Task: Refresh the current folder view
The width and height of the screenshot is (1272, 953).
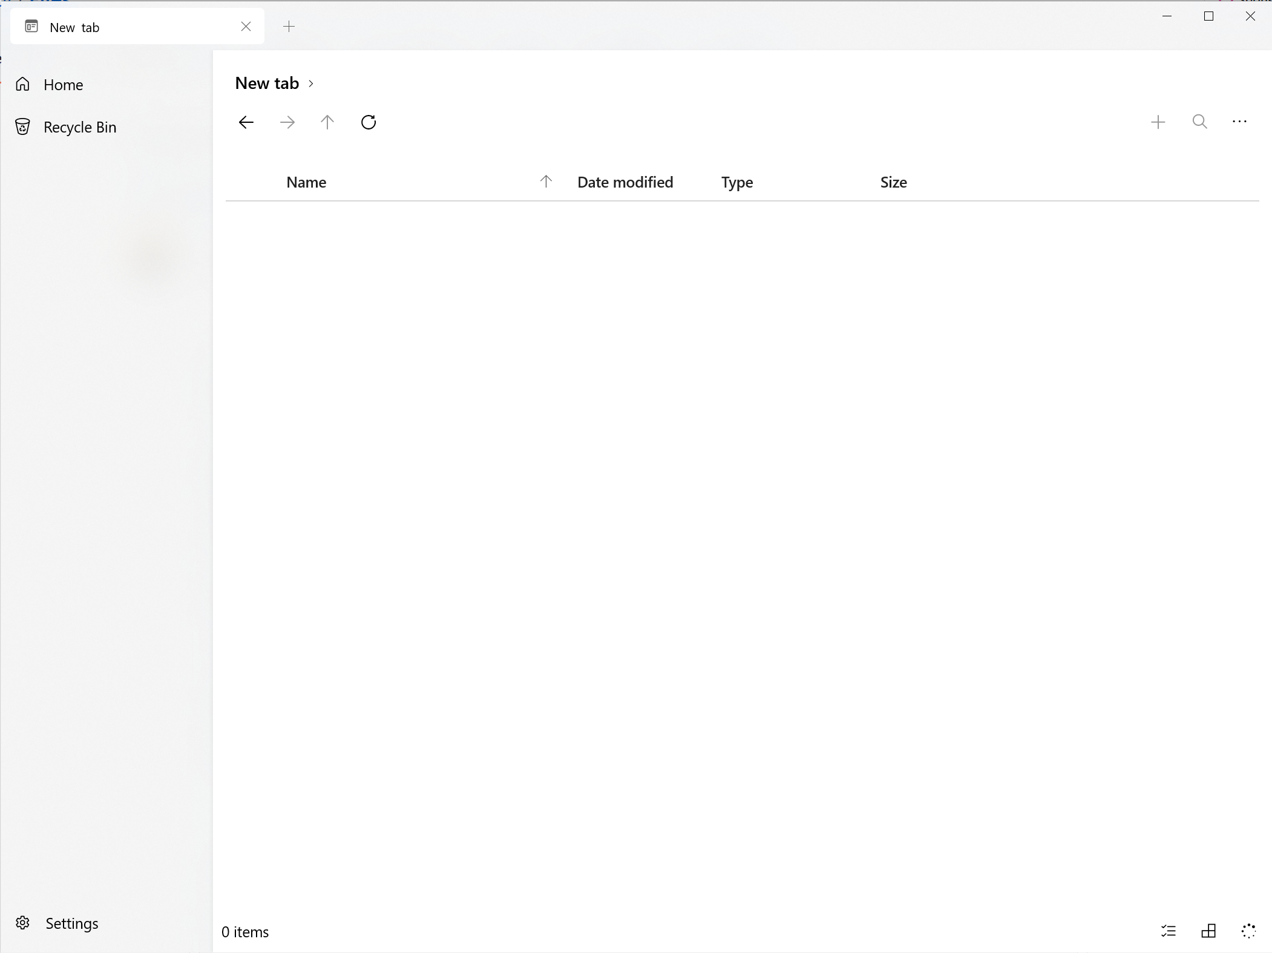Action: pyautogui.click(x=369, y=122)
